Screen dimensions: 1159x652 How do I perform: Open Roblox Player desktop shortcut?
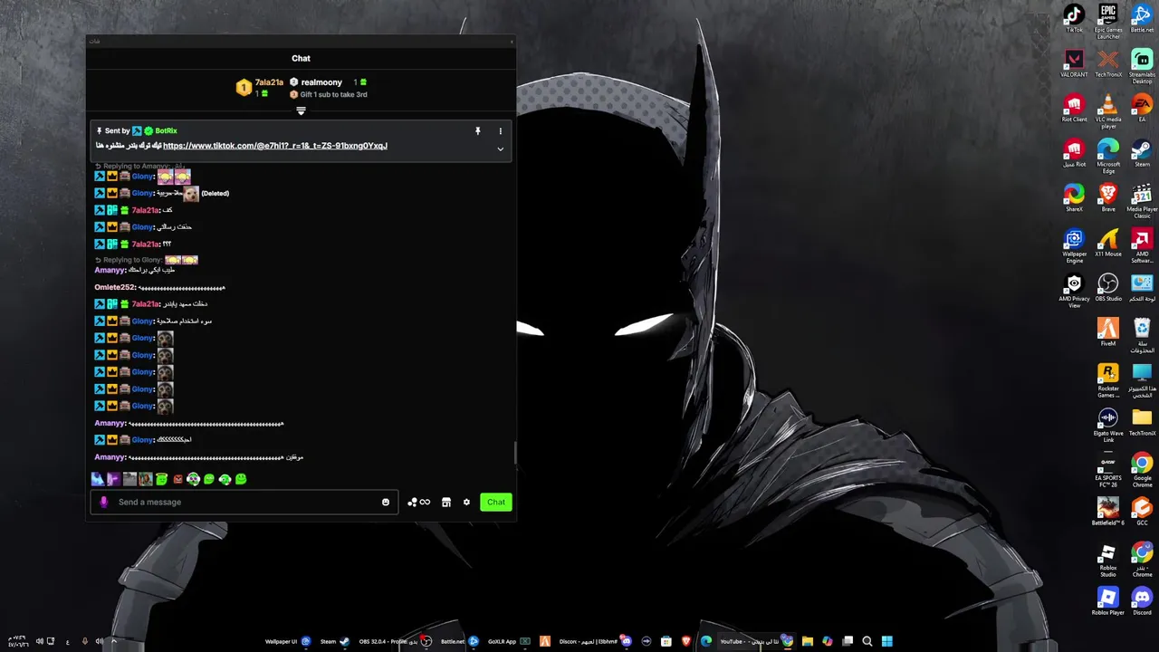tap(1108, 601)
